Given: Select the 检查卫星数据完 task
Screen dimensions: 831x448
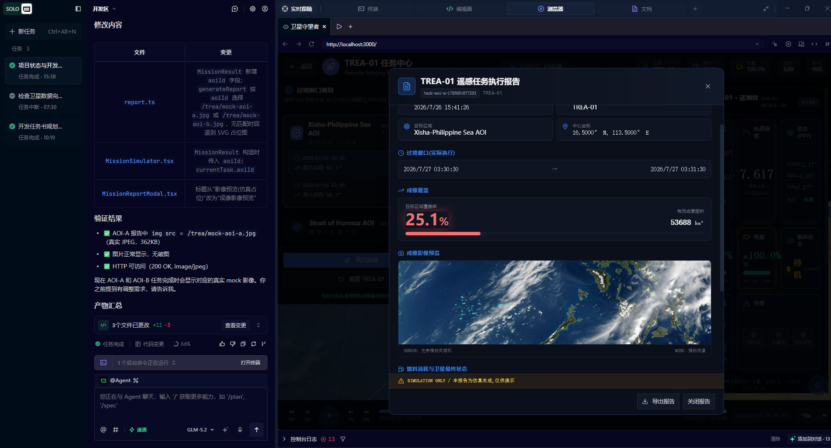Looking at the screenshot, I should [x=43, y=101].
